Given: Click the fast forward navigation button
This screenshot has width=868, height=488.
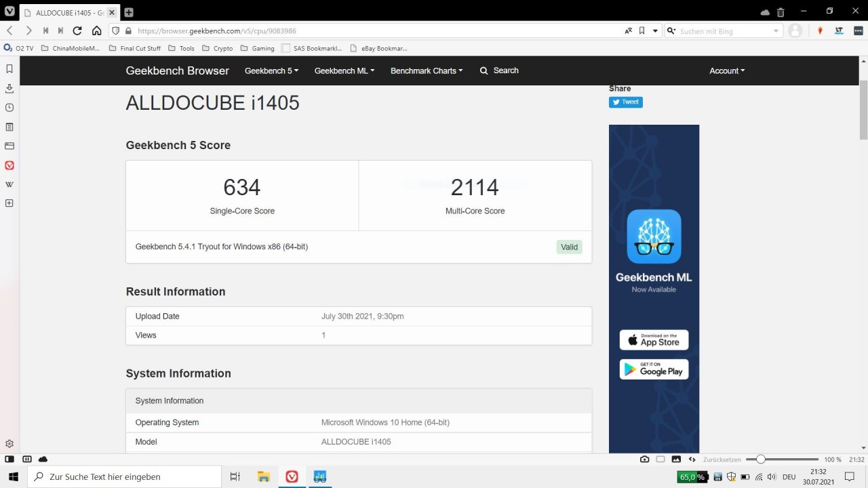Looking at the screenshot, I should click(60, 30).
